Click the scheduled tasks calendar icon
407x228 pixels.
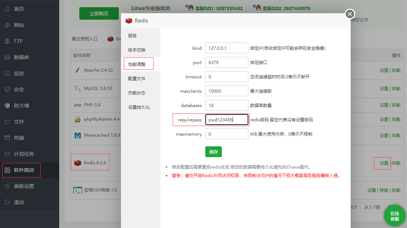[x=7, y=154]
